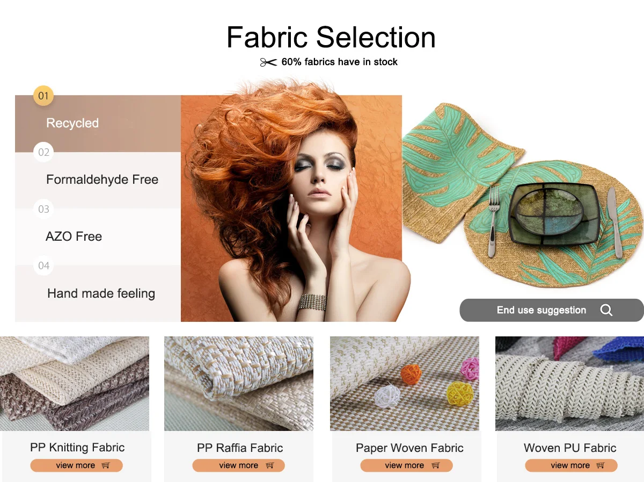Click the cart icon on PP Knitting view more
Image resolution: width=644 pixels, height=482 pixels.
pyautogui.click(x=105, y=465)
